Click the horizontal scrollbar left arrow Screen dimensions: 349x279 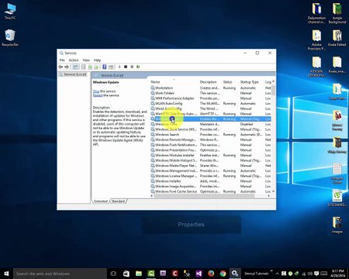(x=152, y=196)
